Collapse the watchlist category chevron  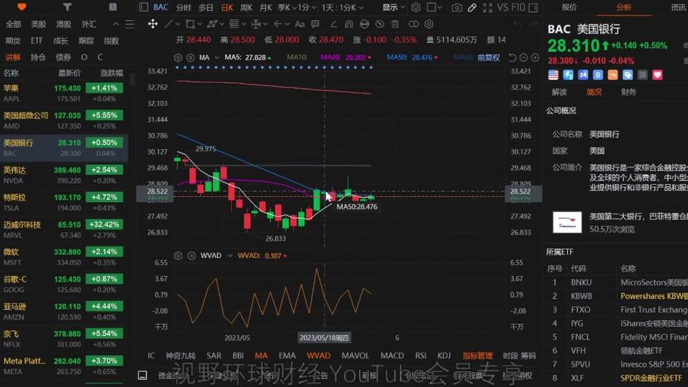coord(116,24)
